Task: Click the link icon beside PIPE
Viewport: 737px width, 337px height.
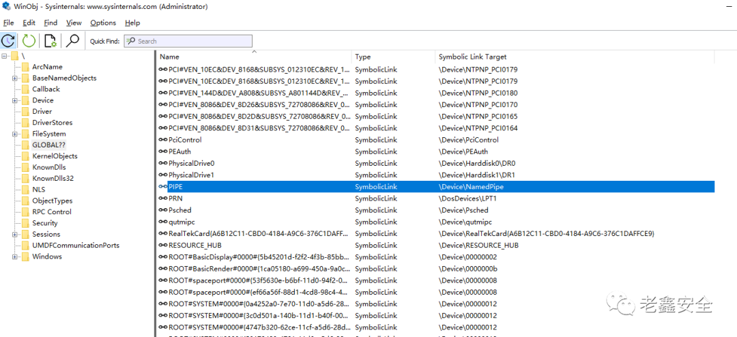Action: [163, 187]
